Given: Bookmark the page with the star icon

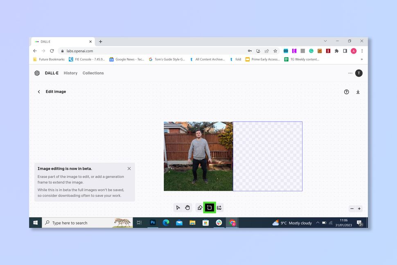Looking at the screenshot, I should (x=275, y=51).
